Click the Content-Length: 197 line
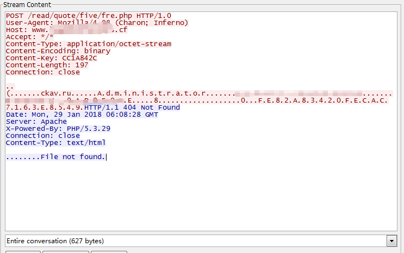The width and height of the screenshot is (404, 253). [47, 65]
